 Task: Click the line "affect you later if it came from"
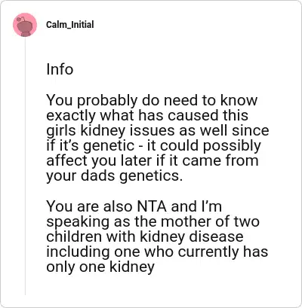pyautogui.click(x=153, y=160)
